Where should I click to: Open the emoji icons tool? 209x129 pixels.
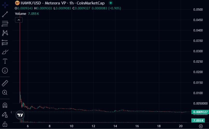pos(5,70)
